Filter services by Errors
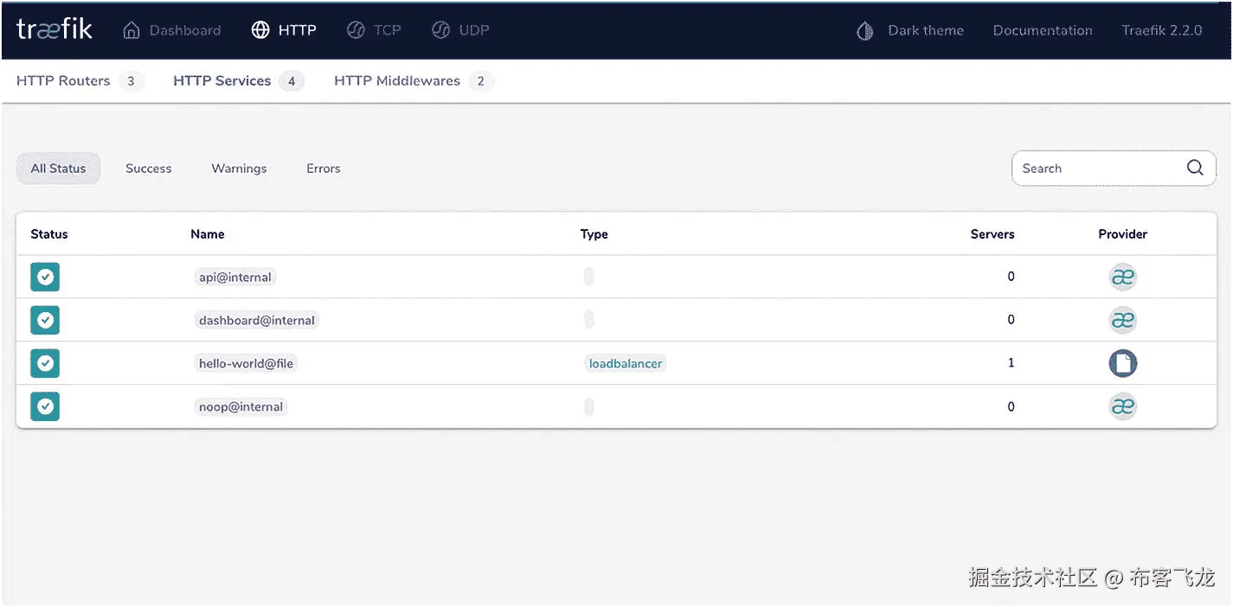The width and height of the screenshot is (1233, 607). coord(324,169)
